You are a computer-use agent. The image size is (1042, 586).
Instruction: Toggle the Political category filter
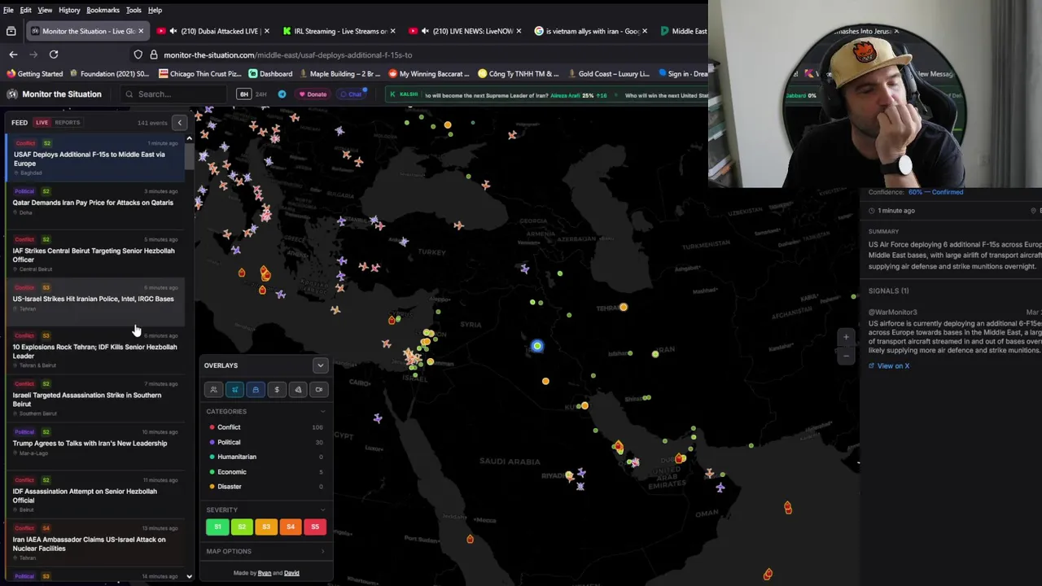pyautogui.click(x=266, y=442)
